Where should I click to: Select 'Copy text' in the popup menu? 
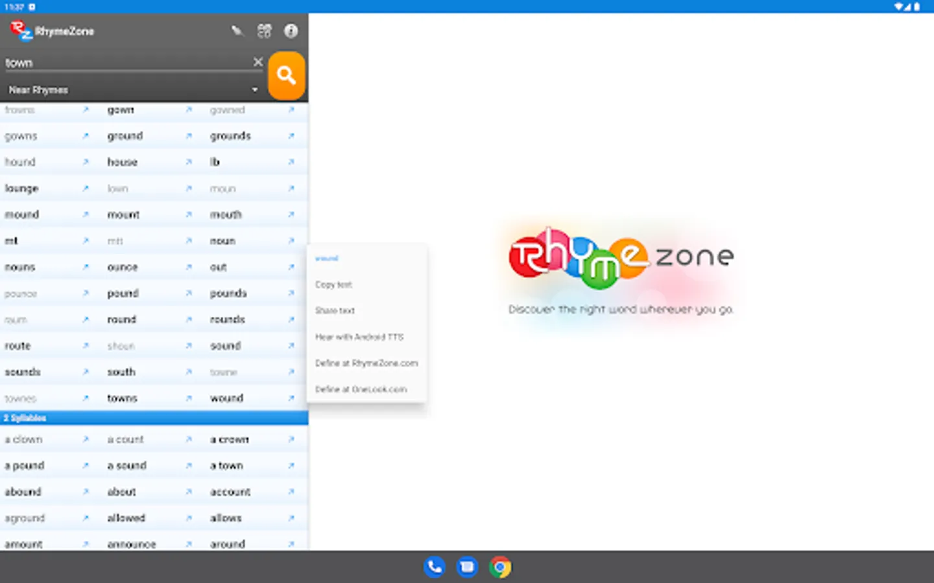333,284
